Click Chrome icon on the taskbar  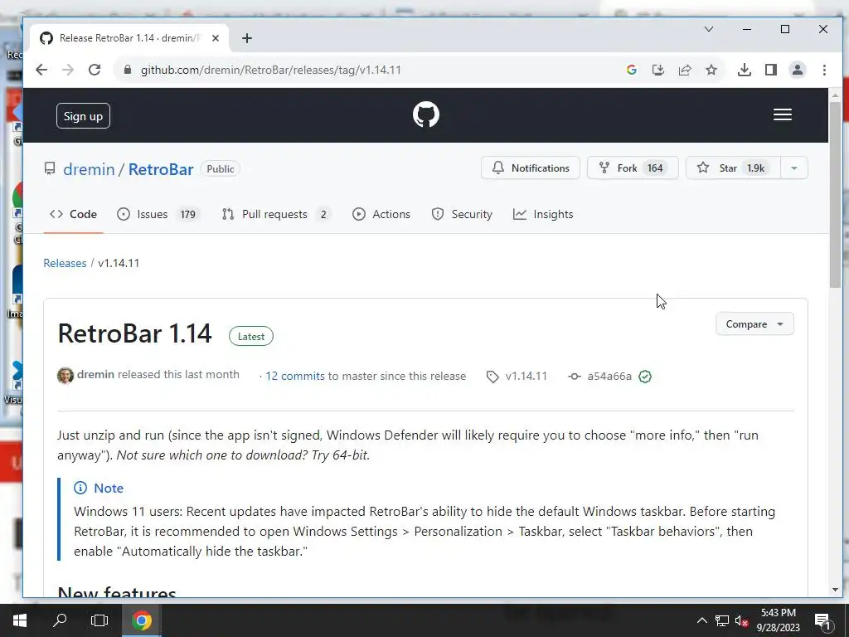pos(142,620)
